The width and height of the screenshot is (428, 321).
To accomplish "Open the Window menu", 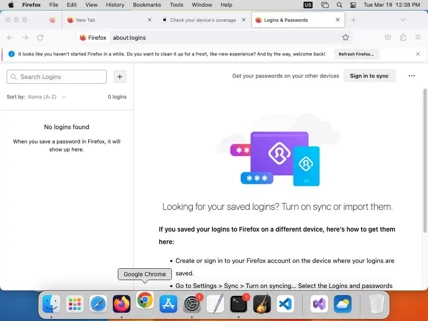I will tap(202, 5).
